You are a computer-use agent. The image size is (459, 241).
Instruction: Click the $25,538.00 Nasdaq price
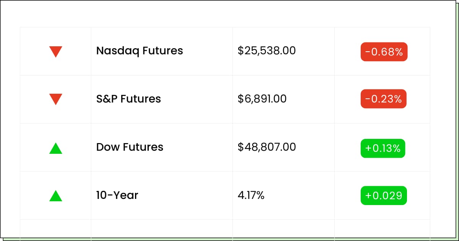(267, 50)
